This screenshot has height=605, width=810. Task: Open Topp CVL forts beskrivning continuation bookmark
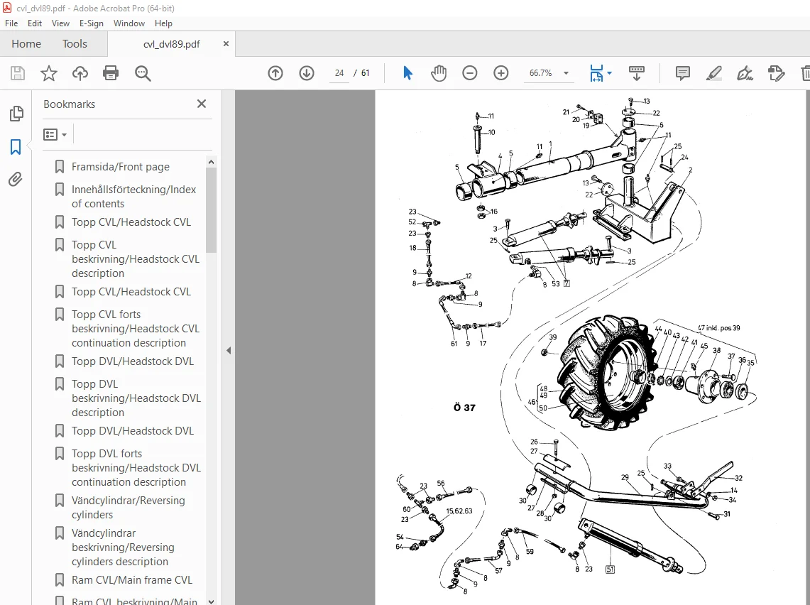tap(136, 329)
